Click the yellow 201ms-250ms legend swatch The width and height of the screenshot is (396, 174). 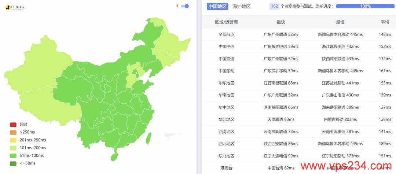tap(13, 140)
